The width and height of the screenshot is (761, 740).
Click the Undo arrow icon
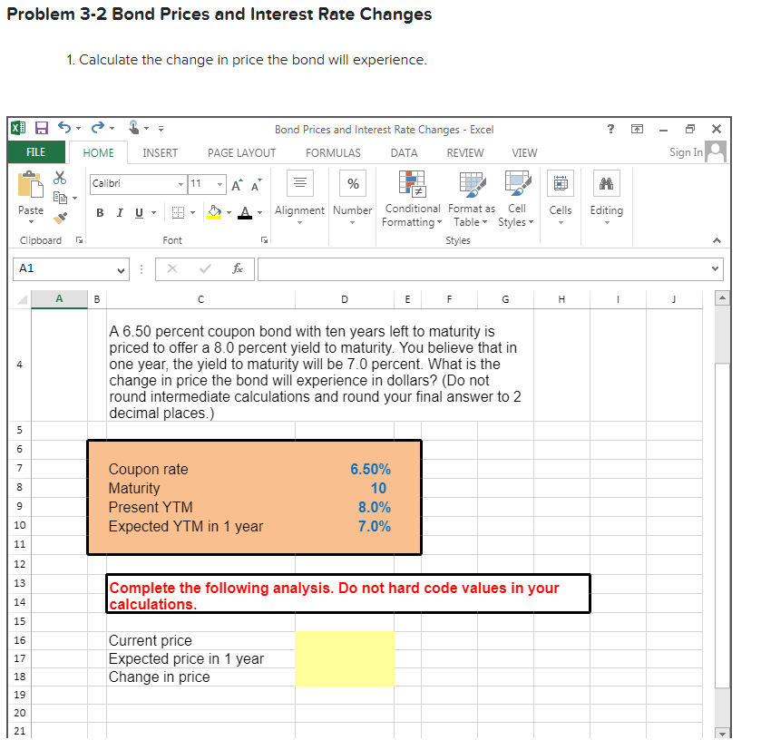click(x=64, y=128)
